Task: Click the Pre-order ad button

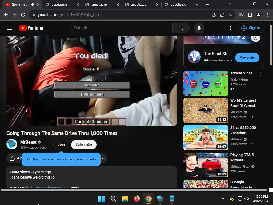Action: pos(247,58)
